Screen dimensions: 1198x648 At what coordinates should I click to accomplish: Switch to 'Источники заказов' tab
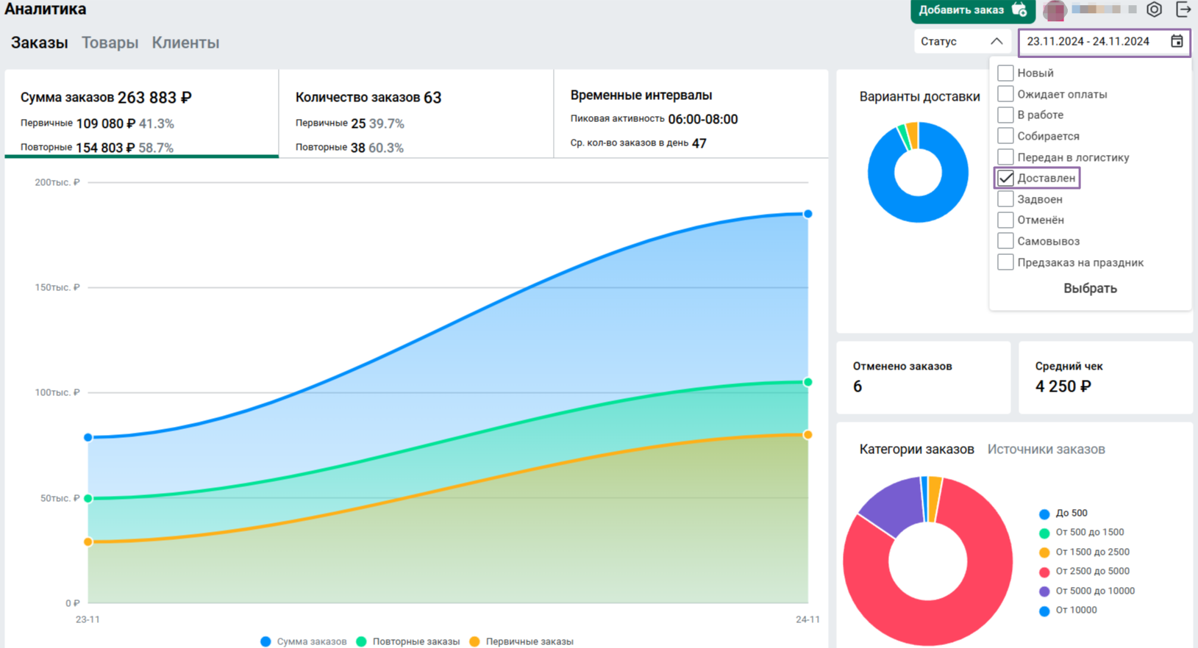[x=1046, y=449]
